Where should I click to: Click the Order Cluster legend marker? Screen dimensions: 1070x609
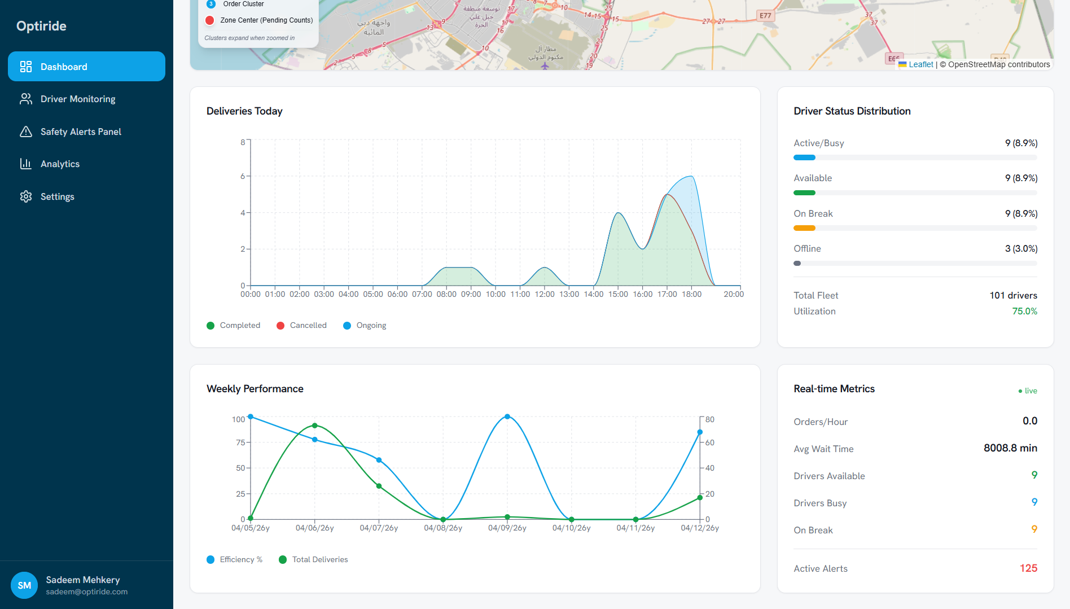tap(211, 4)
